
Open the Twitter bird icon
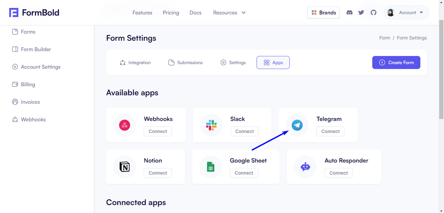click(x=361, y=12)
